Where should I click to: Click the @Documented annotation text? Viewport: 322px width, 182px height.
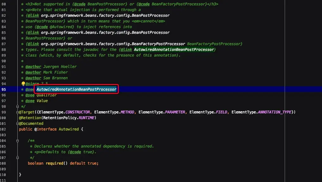(x=31, y=124)
